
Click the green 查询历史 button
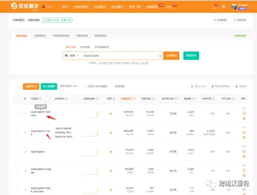pyautogui.click(x=191, y=56)
